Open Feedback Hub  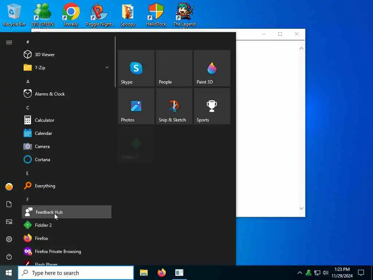tap(67, 212)
